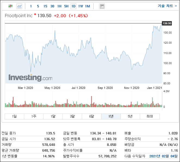Click the Jul 1 2020 axis label
The height and width of the screenshot is (162, 180).
pos(79,88)
